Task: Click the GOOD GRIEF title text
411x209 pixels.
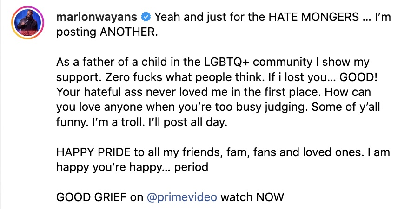Action: (x=92, y=197)
